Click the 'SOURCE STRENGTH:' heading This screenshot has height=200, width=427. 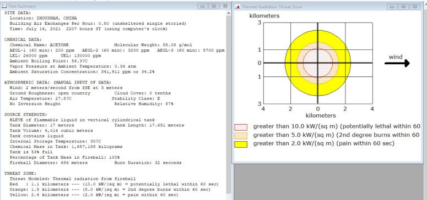click(x=25, y=115)
